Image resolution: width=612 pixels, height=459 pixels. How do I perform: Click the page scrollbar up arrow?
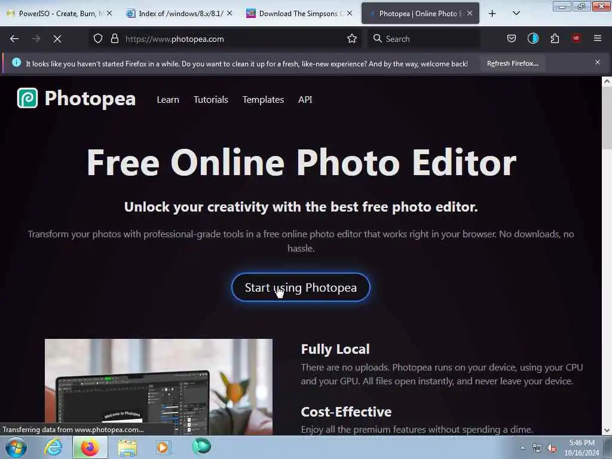pyautogui.click(x=607, y=81)
